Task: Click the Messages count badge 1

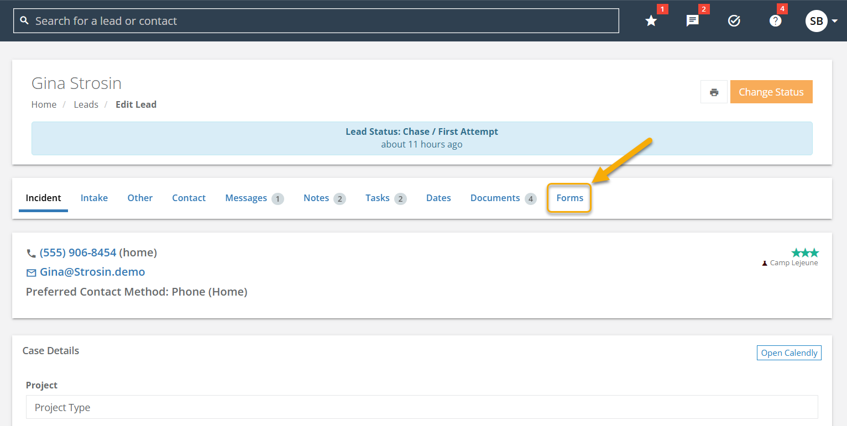Action: (278, 198)
